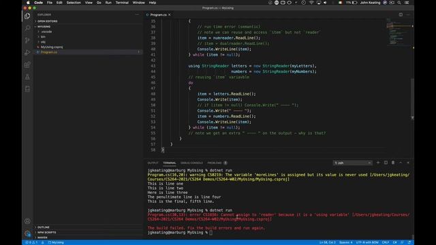Viewport: 436px width, 245px height.
Task: Expand the Outline section
Action: click(x=44, y=227)
